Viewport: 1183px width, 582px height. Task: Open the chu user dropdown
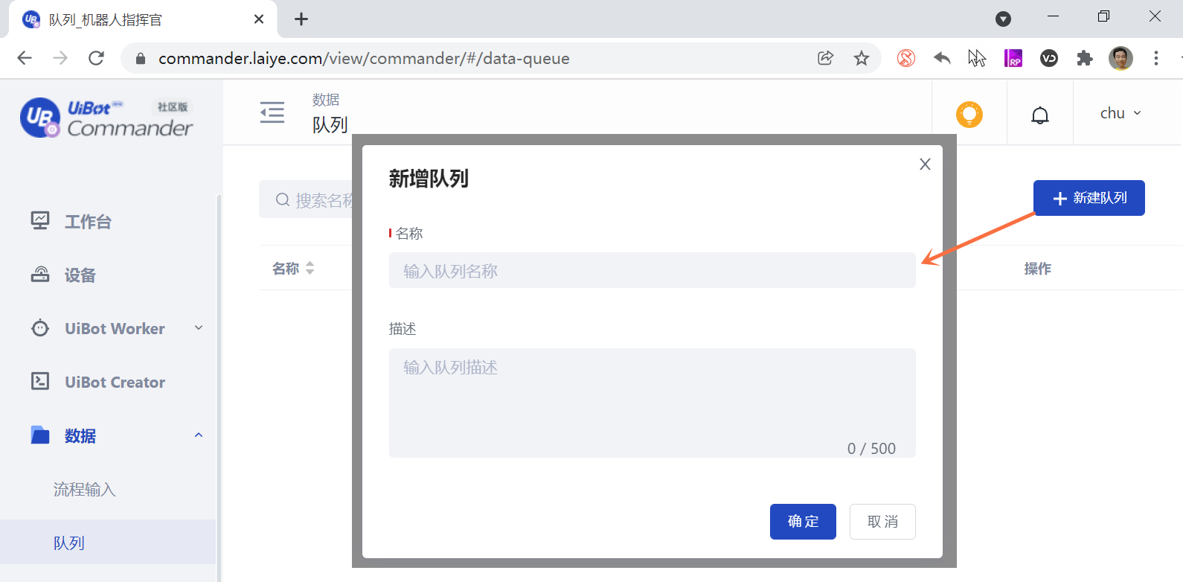(1121, 113)
